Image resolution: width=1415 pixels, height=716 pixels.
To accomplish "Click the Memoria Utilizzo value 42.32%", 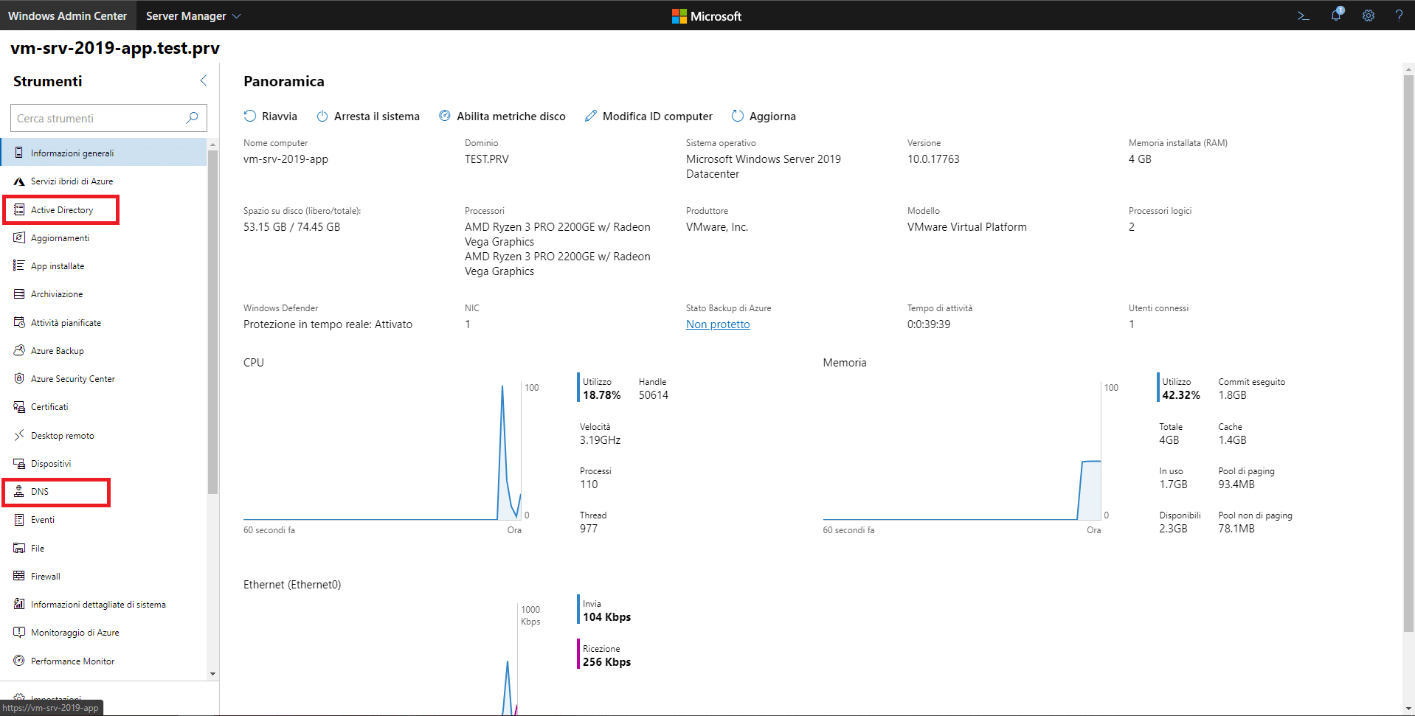I will 1181,395.
